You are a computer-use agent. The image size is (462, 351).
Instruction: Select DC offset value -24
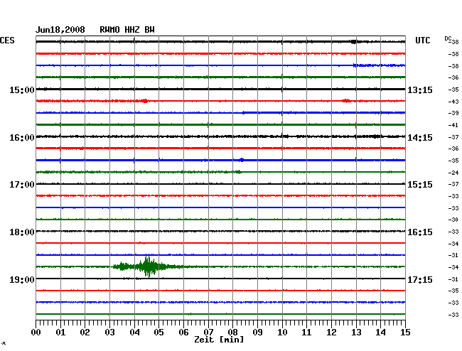[x=453, y=173]
